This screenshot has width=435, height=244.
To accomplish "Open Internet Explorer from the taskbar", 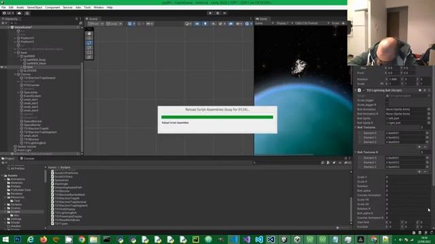I will (x=31, y=239).
